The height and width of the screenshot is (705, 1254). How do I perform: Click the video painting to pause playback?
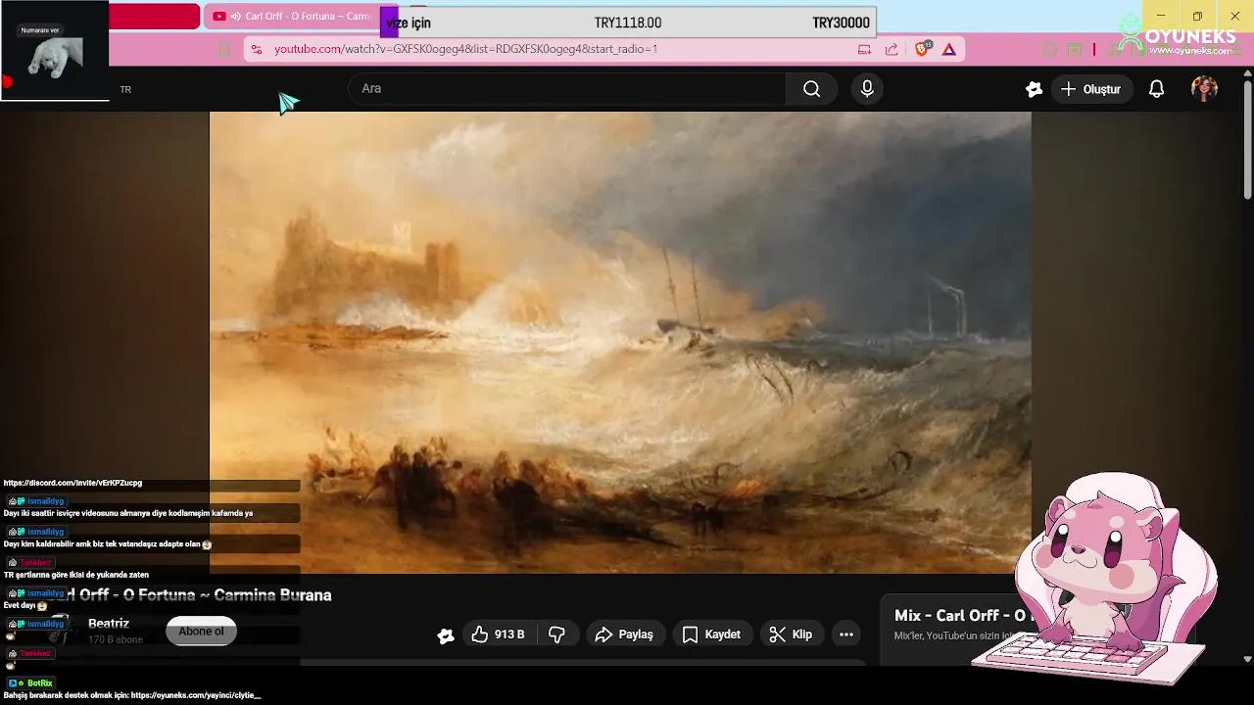pos(620,342)
